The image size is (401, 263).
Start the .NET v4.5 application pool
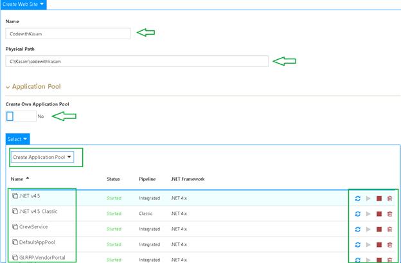coord(368,199)
